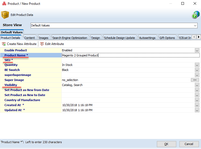This screenshot has width=201, height=149.
Task: Expand the superbuperimage dropdown arrow
Action: (197, 75)
